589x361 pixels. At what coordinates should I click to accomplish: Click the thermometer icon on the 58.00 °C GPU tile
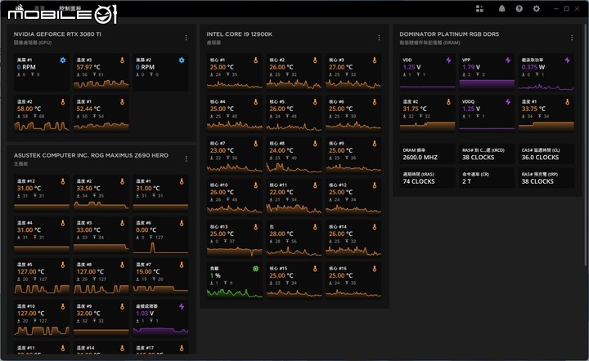[63, 101]
